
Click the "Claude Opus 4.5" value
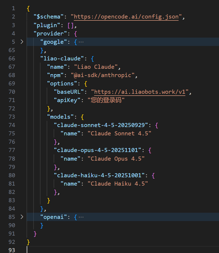(116, 159)
